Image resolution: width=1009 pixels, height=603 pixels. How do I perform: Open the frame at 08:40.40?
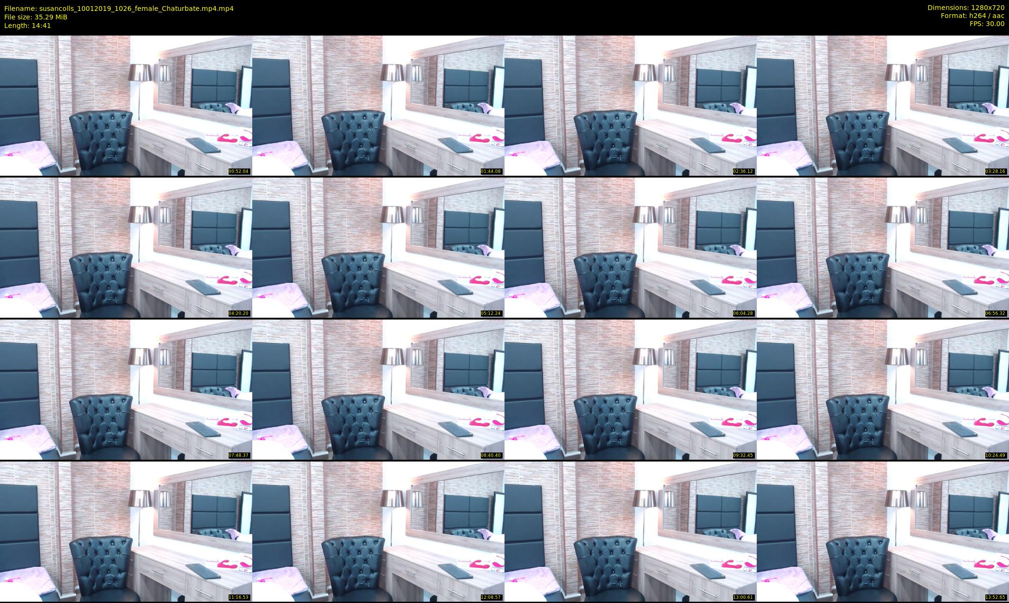click(x=378, y=390)
